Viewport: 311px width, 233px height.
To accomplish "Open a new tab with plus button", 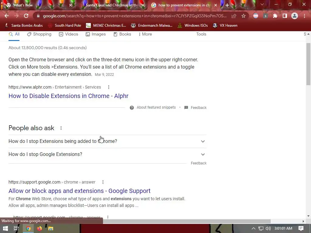I will [x=227, y=5].
